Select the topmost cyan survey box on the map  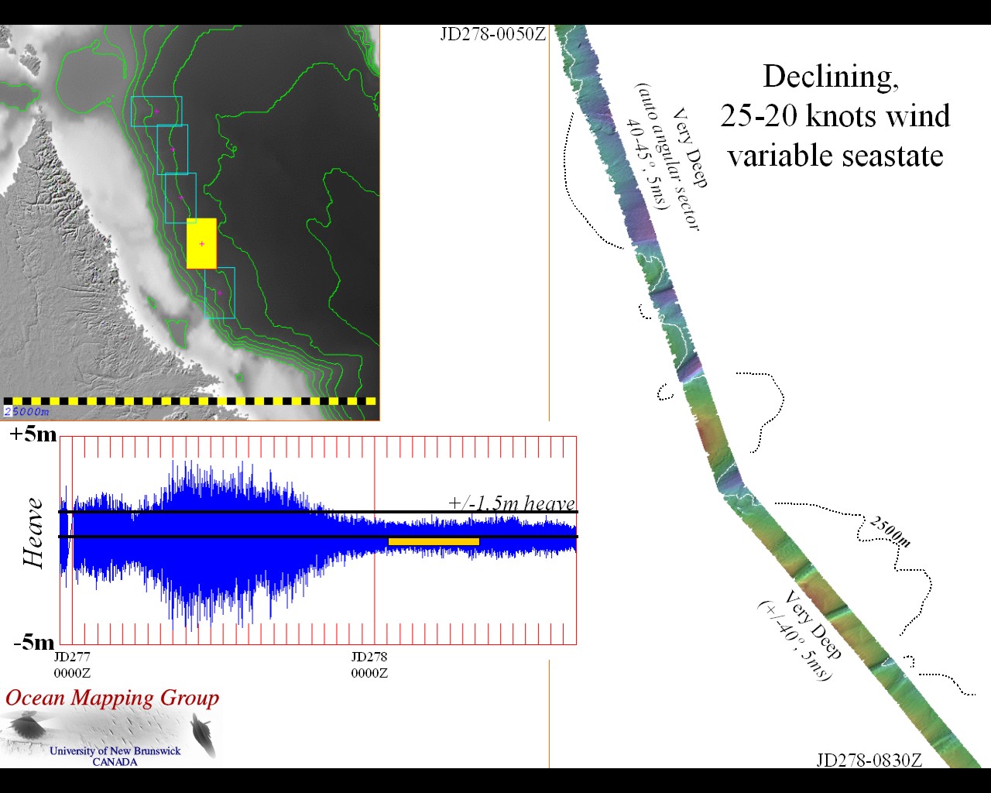[x=156, y=112]
